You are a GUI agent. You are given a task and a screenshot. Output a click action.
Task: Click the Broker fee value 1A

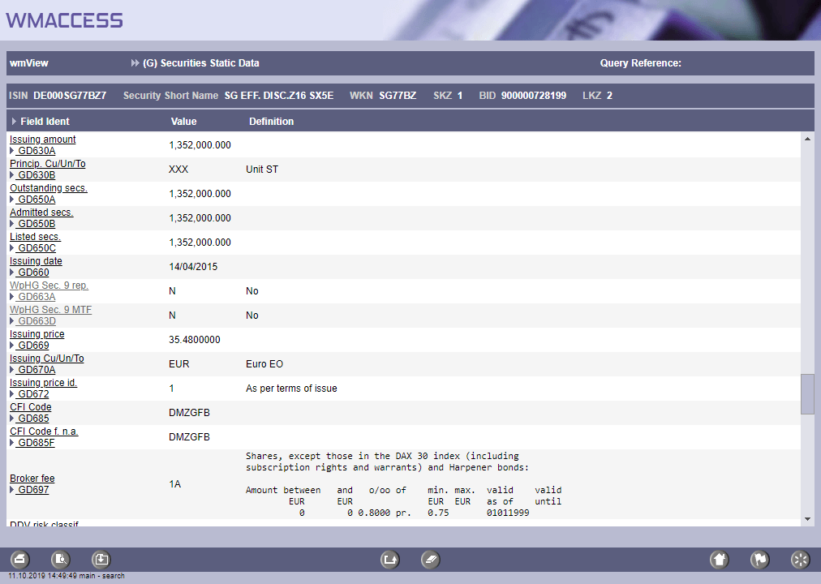coord(175,484)
